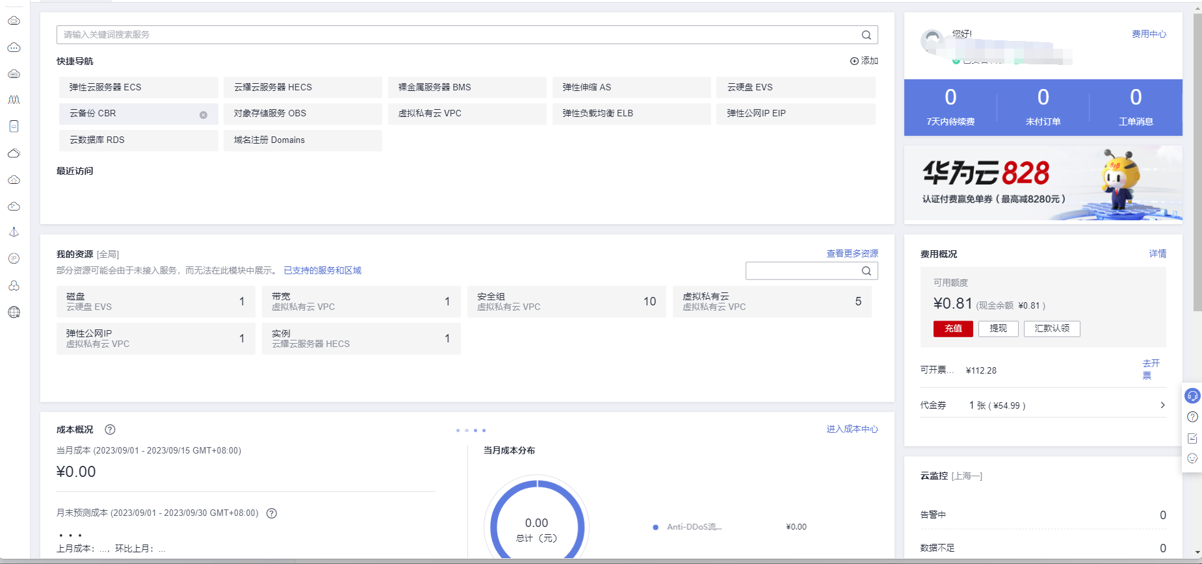The image size is (1202, 564).
Task: Open the circled IP icon in sidebar
Action: [14, 259]
